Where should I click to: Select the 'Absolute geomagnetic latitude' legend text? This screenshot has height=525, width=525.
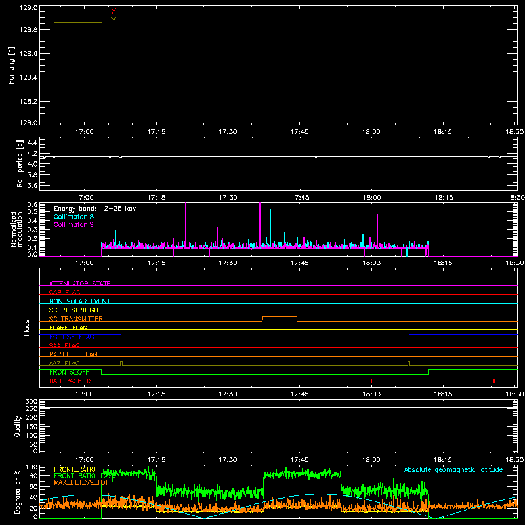click(453, 469)
